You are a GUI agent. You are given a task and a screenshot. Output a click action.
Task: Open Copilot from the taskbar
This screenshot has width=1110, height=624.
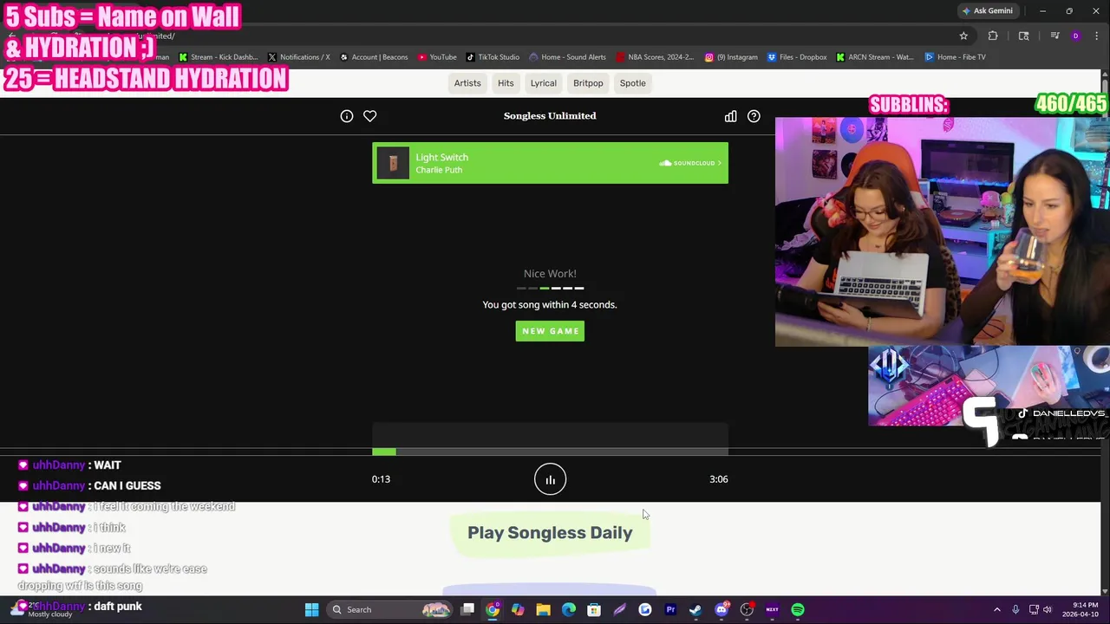(x=518, y=610)
